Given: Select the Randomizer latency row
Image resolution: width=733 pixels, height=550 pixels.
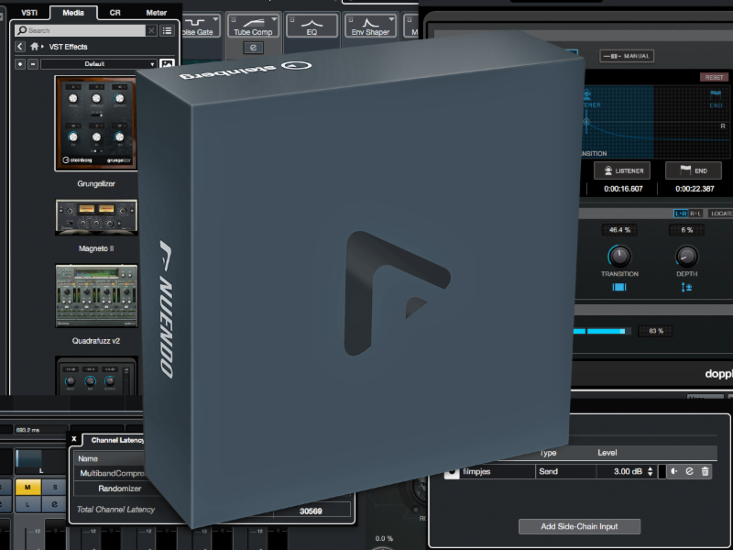Looking at the screenshot, I should coord(119,489).
